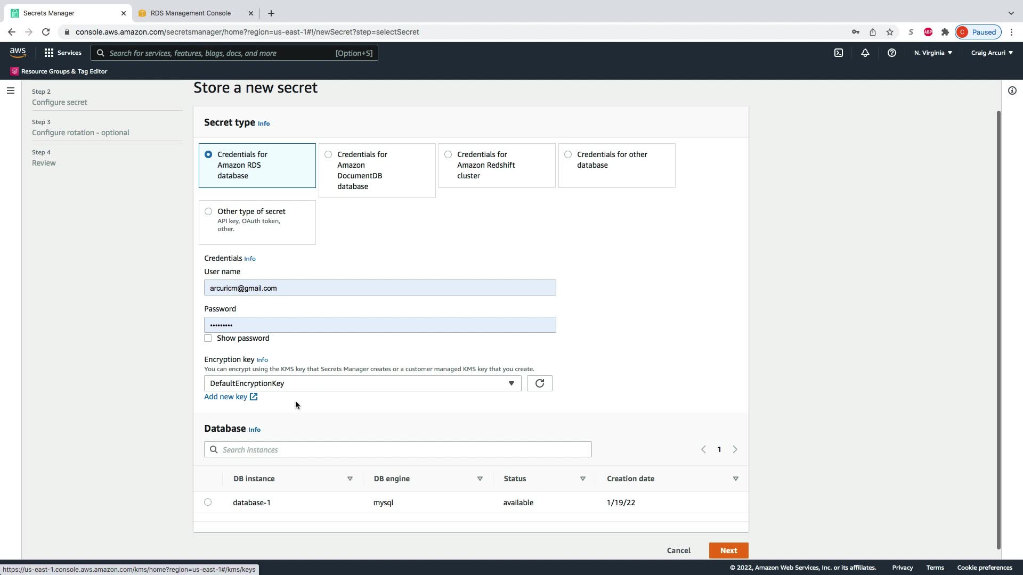Choose Other type of secret option
Viewport: 1023px width, 575px height.
click(208, 211)
